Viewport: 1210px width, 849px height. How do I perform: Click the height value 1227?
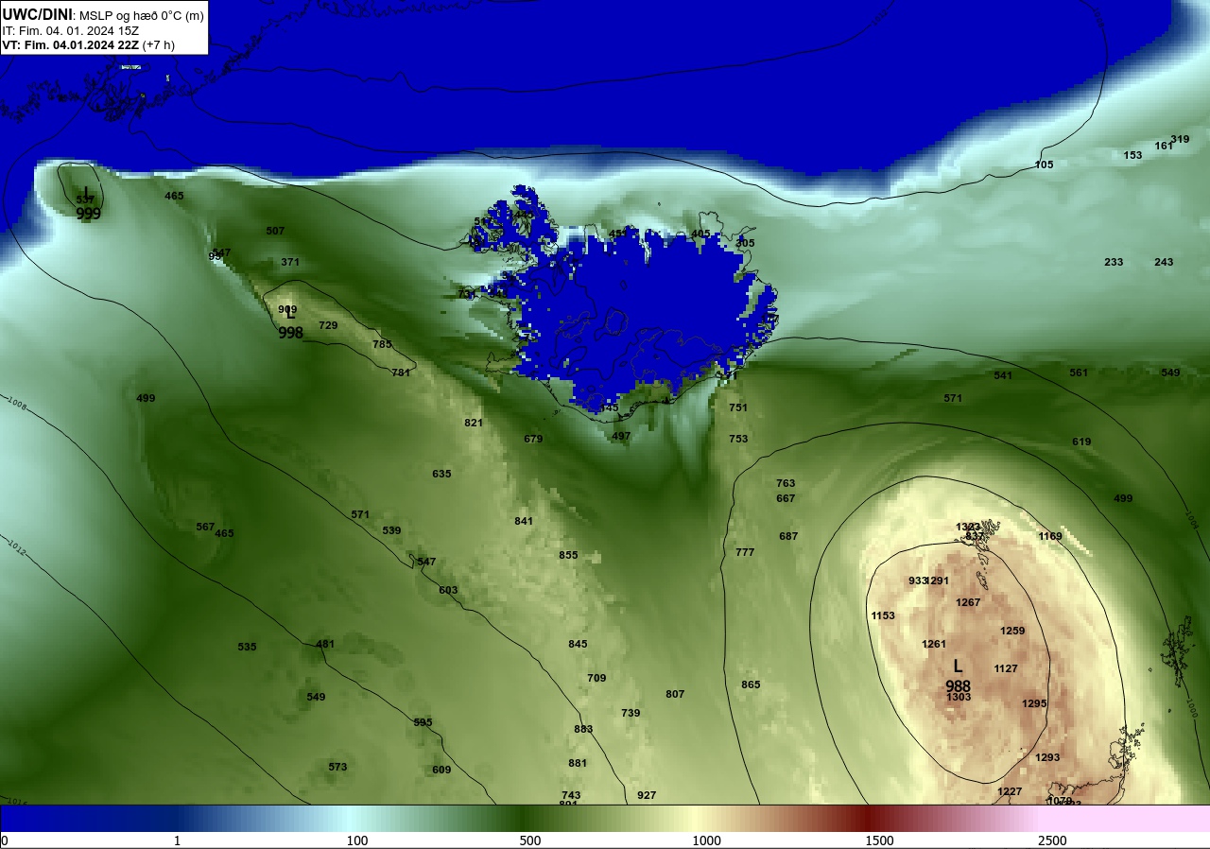coord(1010,791)
